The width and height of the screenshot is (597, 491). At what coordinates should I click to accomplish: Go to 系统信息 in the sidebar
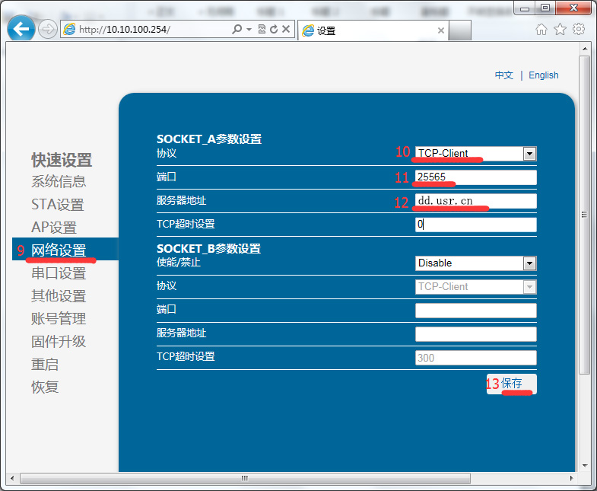pyautogui.click(x=59, y=182)
